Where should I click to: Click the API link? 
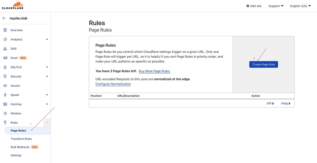[x=270, y=103]
